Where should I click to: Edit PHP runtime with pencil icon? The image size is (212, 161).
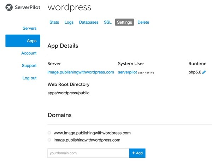click(x=204, y=72)
